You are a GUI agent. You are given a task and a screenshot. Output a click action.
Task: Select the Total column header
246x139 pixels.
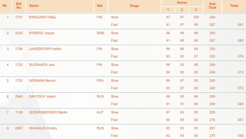point(234,6)
